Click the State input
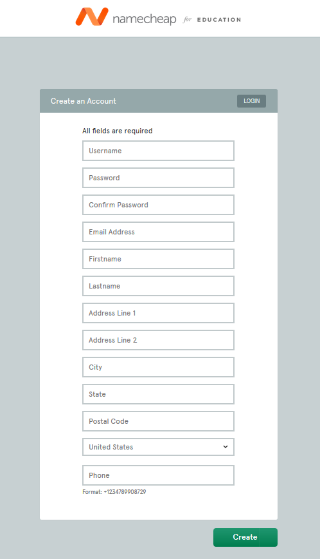This screenshot has height=559, width=320. pos(158,394)
